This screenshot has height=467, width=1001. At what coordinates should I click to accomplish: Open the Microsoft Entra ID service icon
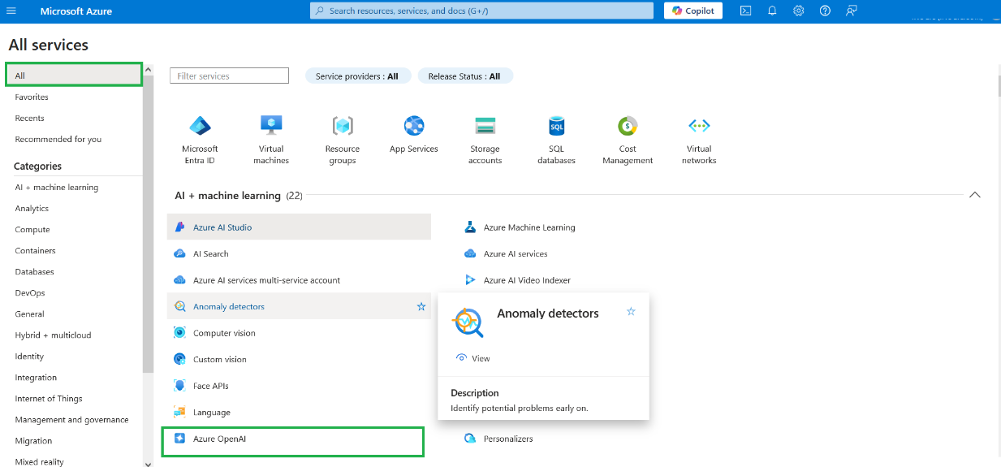[200, 126]
